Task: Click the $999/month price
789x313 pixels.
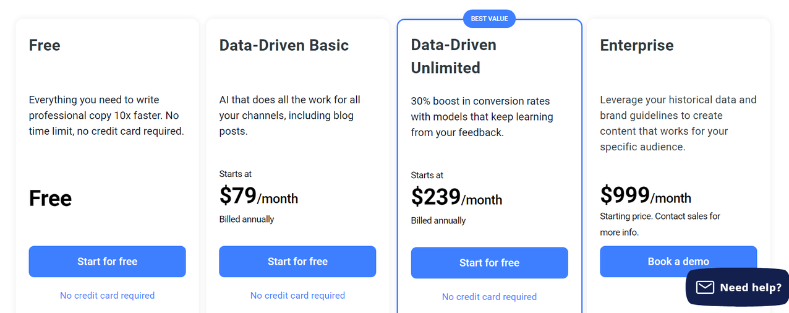Action: [x=646, y=195]
